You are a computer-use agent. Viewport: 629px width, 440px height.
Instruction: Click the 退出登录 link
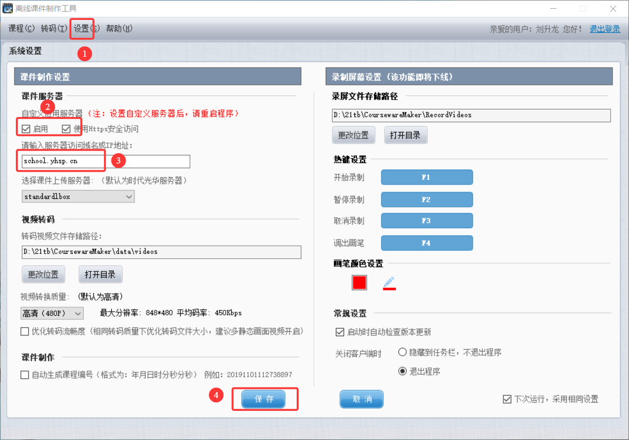(604, 29)
